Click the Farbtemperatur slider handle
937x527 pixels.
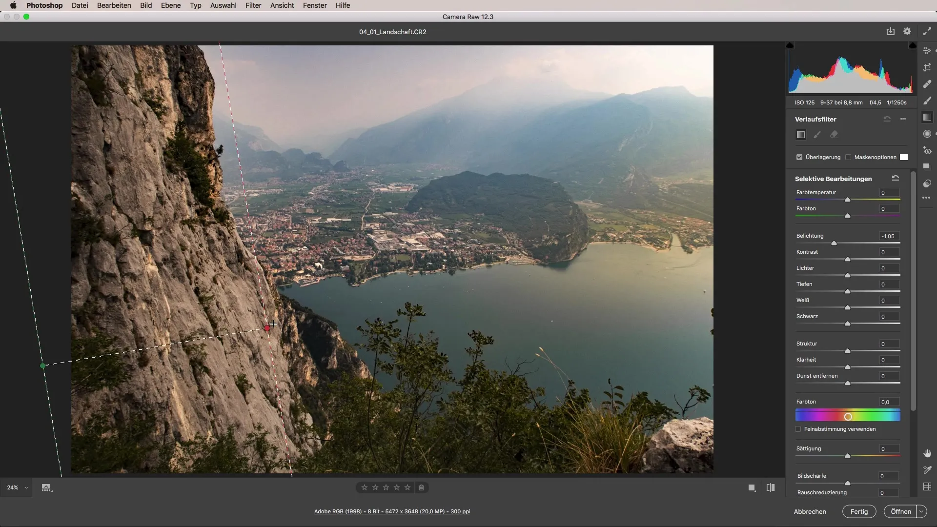point(848,200)
